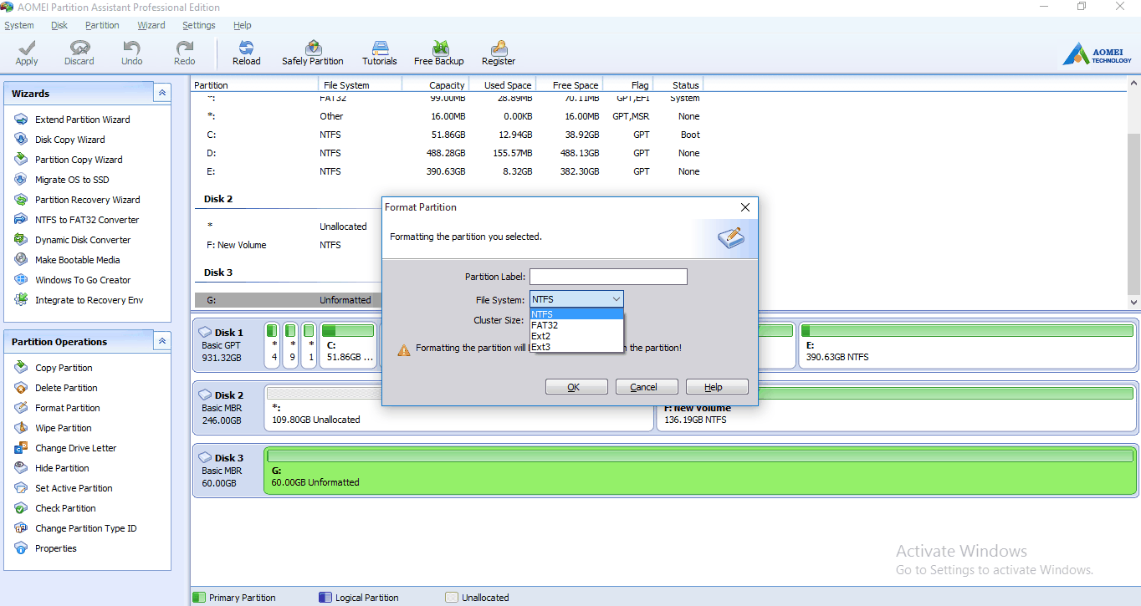Sort by the File System column header
Image resolution: width=1141 pixels, height=606 pixels.
coord(361,85)
